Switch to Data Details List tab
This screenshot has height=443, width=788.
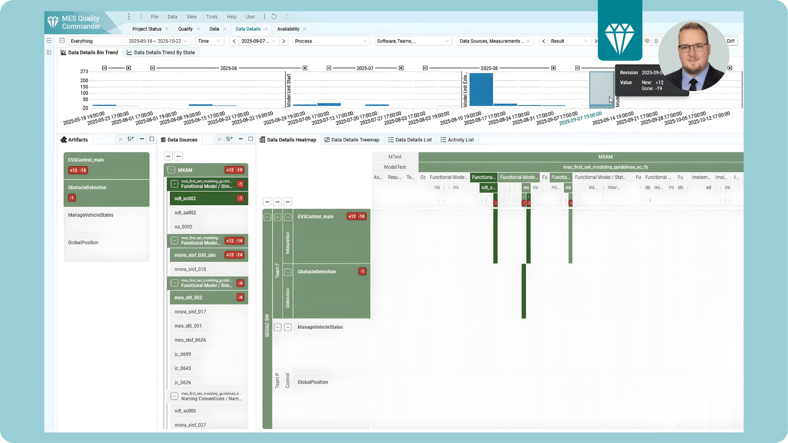coord(410,140)
